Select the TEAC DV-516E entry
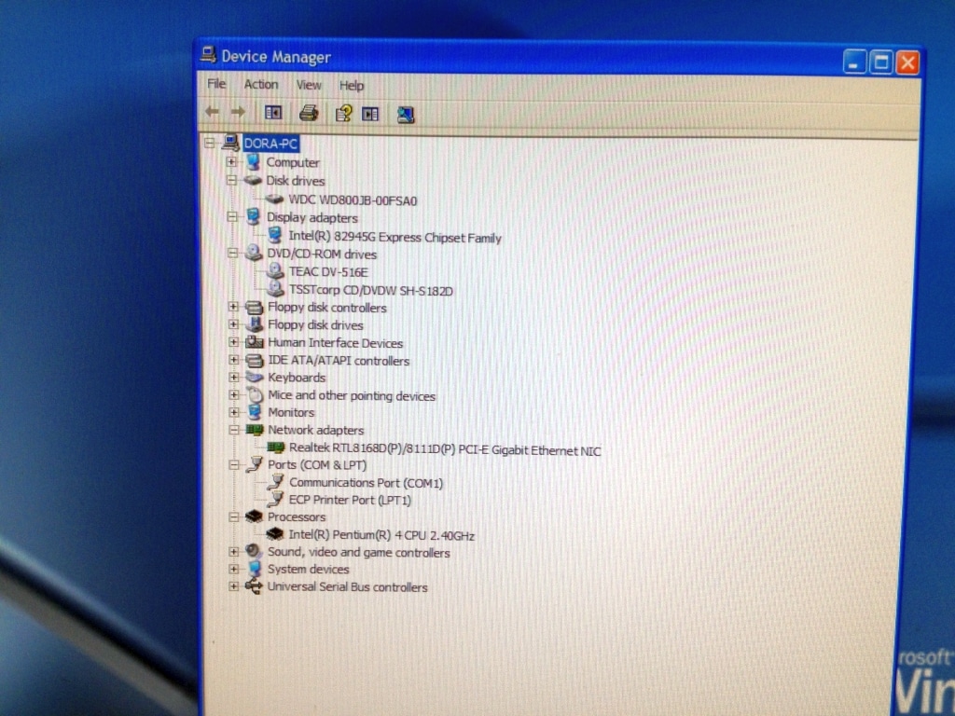 [328, 271]
